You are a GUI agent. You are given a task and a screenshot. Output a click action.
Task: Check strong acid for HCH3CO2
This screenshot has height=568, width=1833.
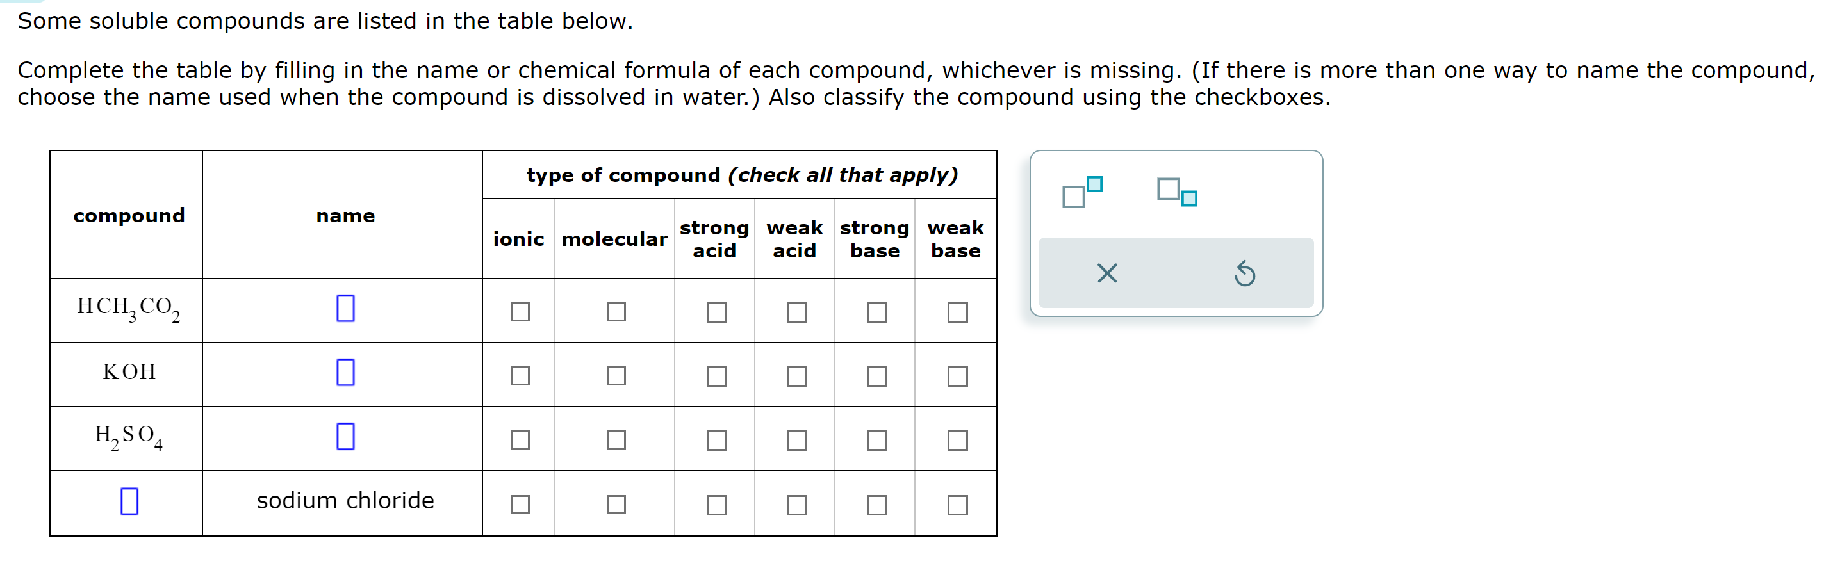click(x=718, y=311)
